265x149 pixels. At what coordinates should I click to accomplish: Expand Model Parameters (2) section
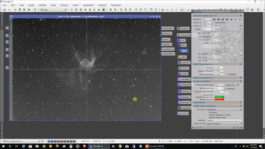(x=241, y=78)
